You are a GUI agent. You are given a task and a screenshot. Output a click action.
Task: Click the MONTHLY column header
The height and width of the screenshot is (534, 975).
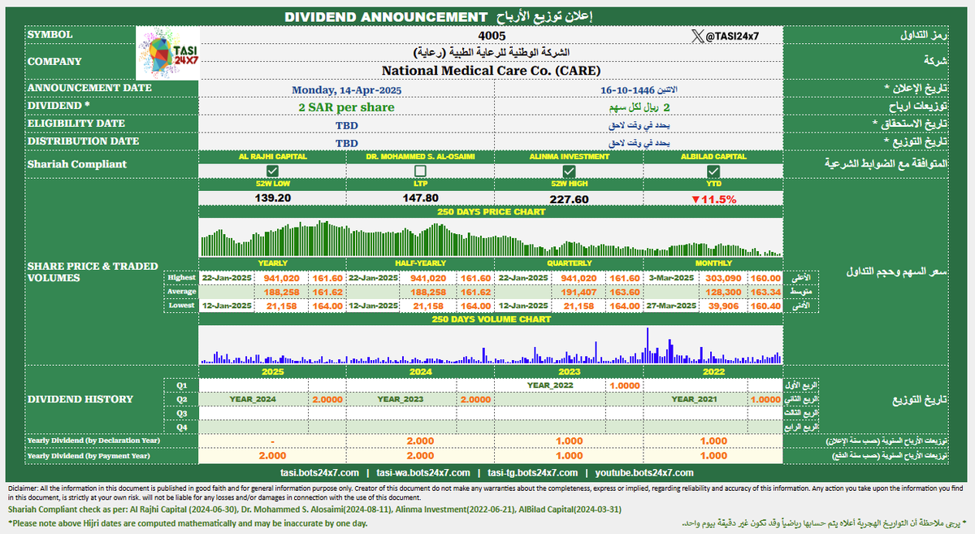pos(713,263)
